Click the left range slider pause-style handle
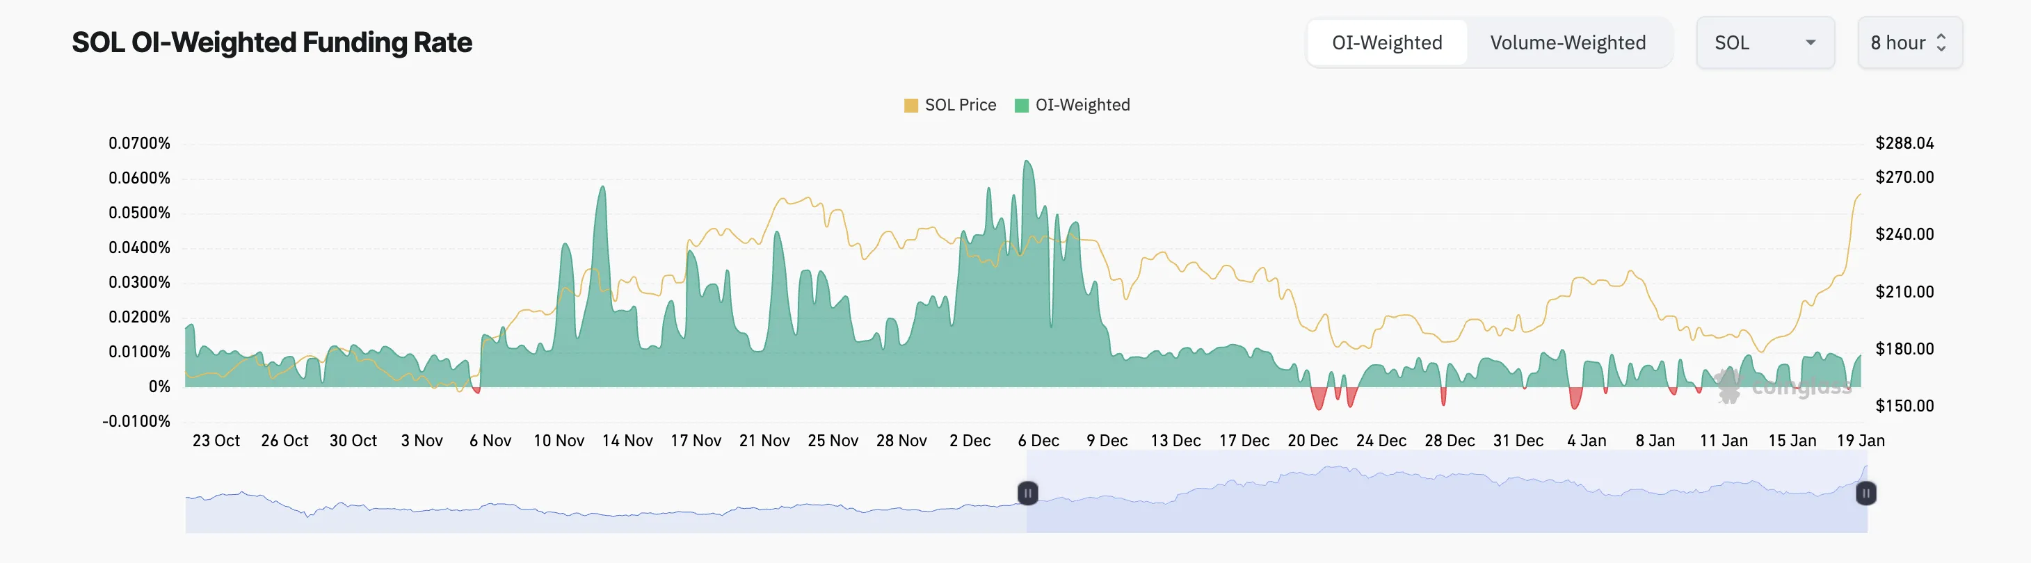 coord(1027,493)
